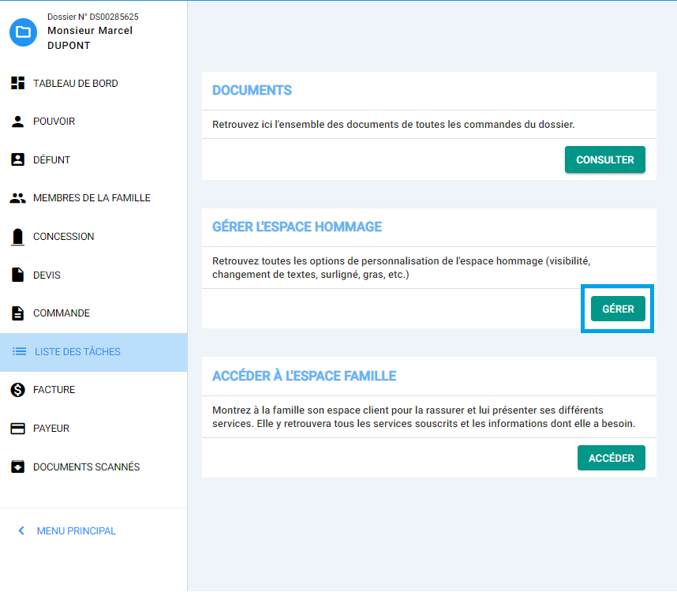Click the Documents scannés archive icon
The image size is (677, 592).
[17, 466]
